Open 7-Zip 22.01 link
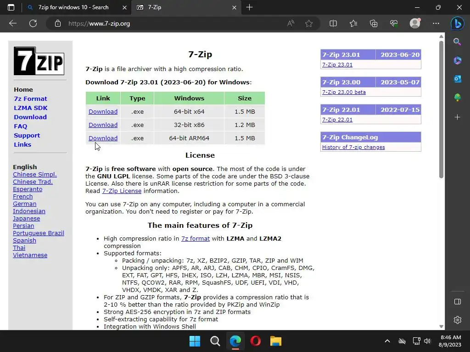Viewport: 470px width, 352px height. pos(337,120)
